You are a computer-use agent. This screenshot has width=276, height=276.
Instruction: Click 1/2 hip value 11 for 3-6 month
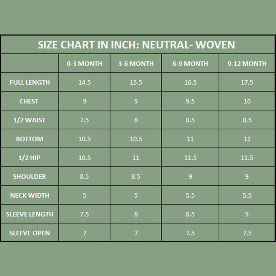pyautogui.click(x=136, y=158)
